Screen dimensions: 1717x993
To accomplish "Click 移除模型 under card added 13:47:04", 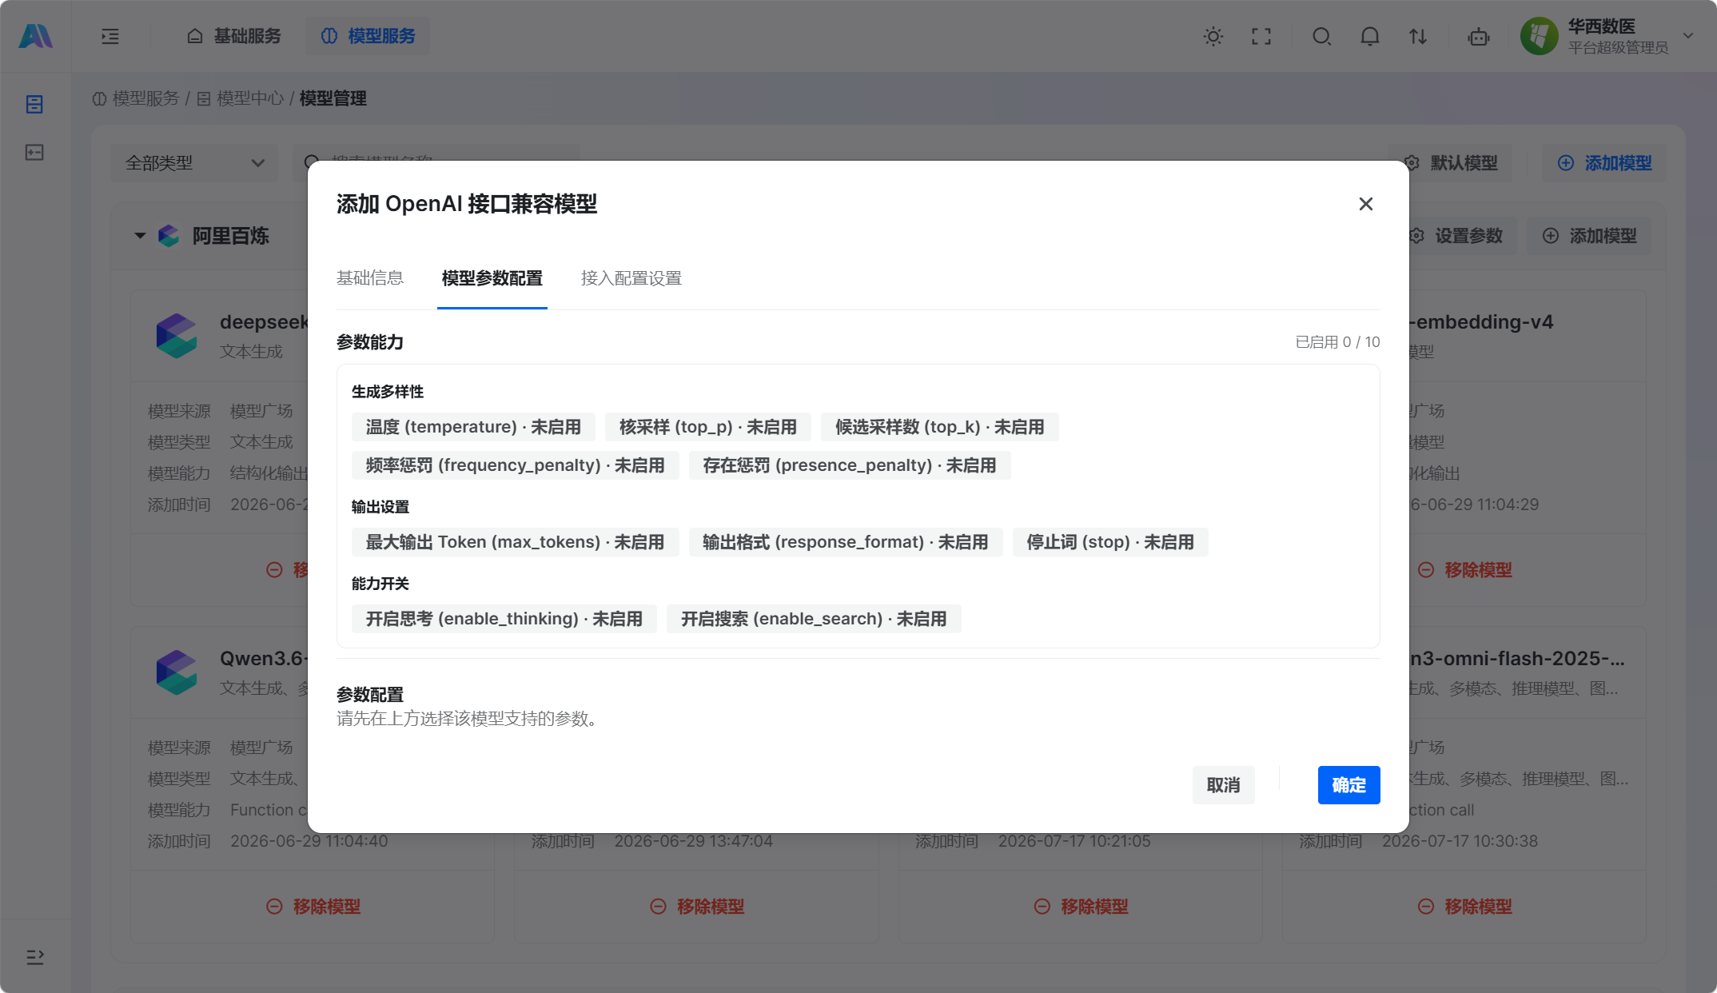I will click(697, 907).
